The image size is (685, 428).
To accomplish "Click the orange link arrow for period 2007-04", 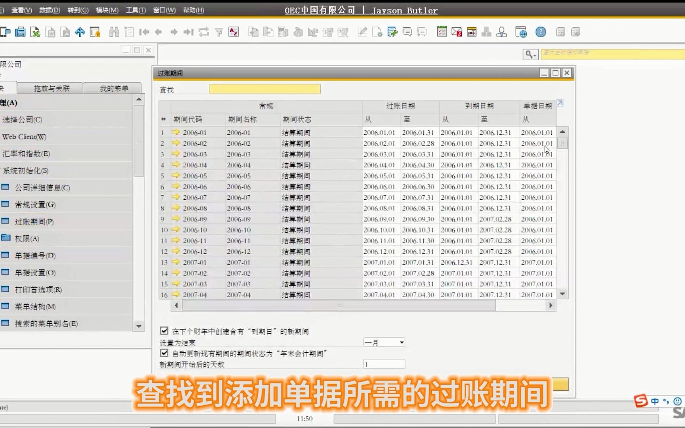I will coord(176,294).
